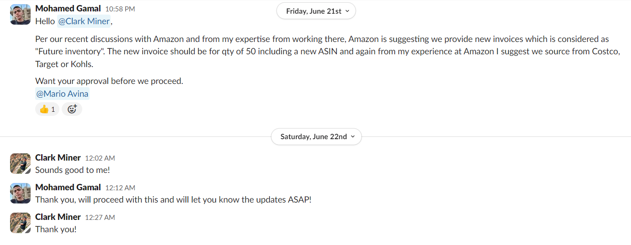Image resolution: width=631 pixels, height=245 pixels.
Task: Click the 10:58 PM timestamp
Action: [x=120, y=9]
